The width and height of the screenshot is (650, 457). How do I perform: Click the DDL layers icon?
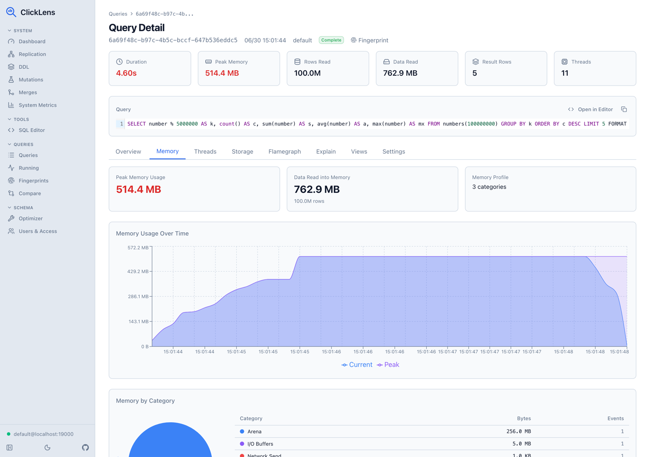[x=11, y=67]
